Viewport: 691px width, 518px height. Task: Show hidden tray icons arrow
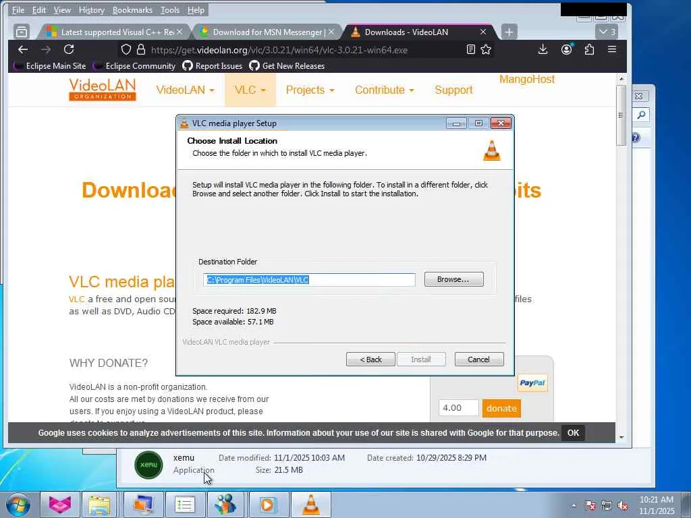point(574,506)
